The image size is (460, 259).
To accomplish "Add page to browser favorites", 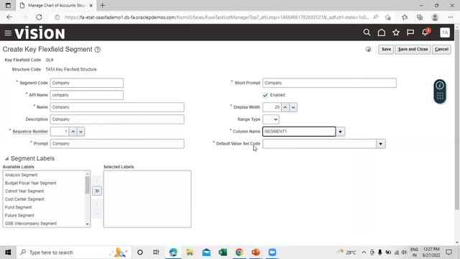I will pos(388,17).
